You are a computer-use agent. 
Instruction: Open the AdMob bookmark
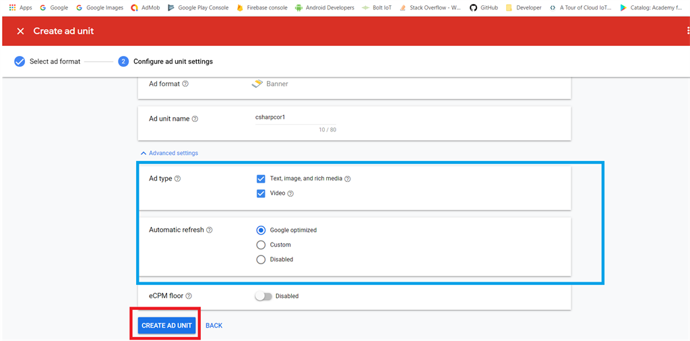pos(146,7)
